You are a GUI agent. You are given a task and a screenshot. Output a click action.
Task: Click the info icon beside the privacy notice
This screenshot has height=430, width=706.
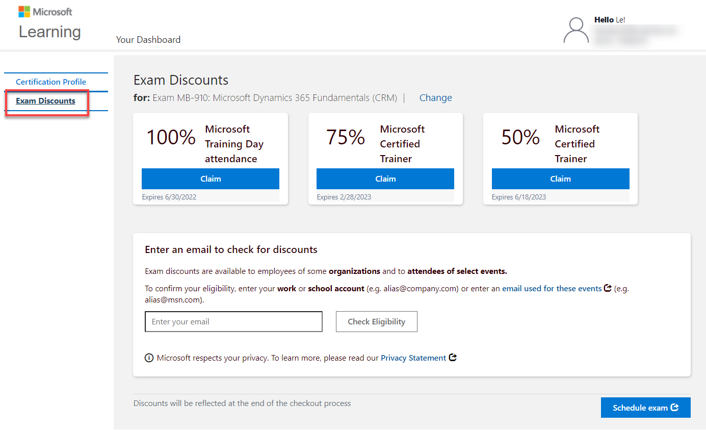(149, 358)
